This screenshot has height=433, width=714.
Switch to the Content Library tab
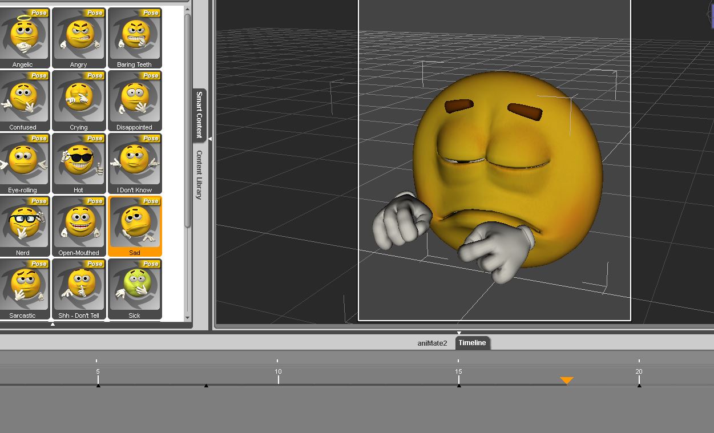pos(199,175)
